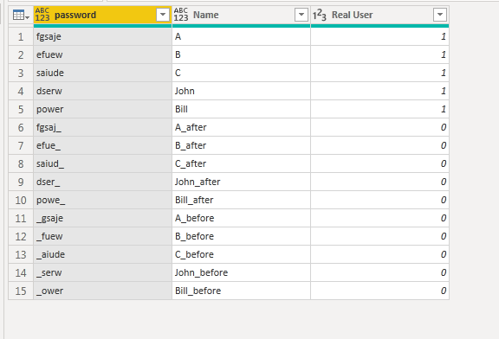Image resolution: width=499 pixels, height=339 pixels.
Task: Select row number 5 header
Action: 21,109
